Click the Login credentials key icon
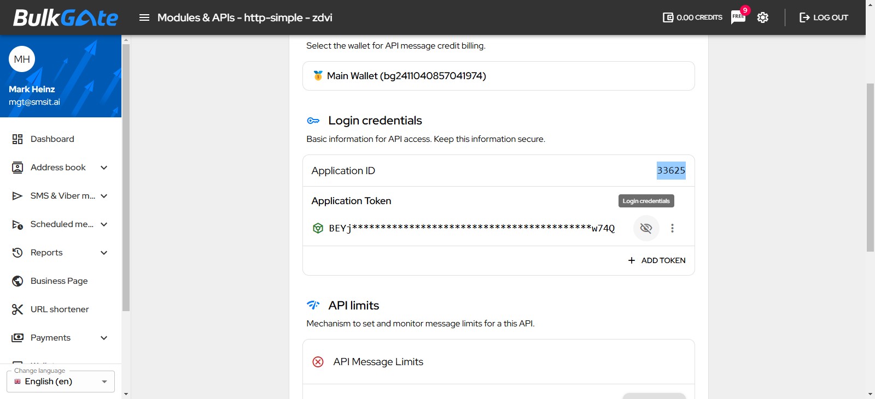This screenshot has width=875, height=399. (313, 121)
